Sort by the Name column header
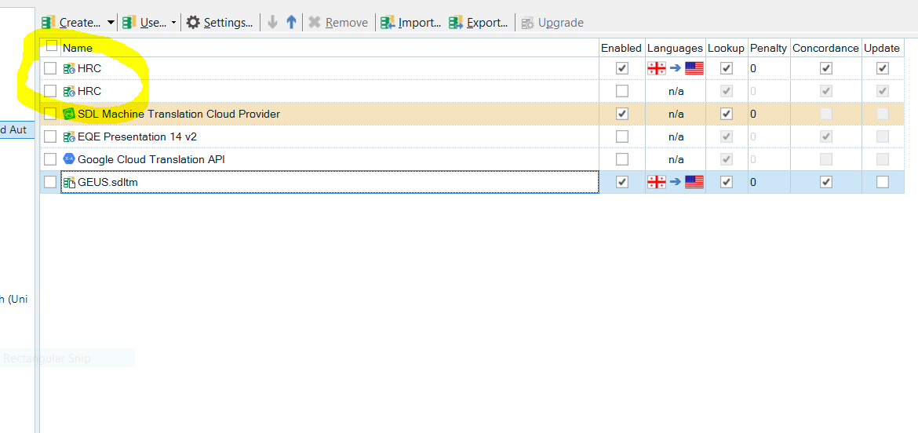The image size is (918, 433). (330, 48)
